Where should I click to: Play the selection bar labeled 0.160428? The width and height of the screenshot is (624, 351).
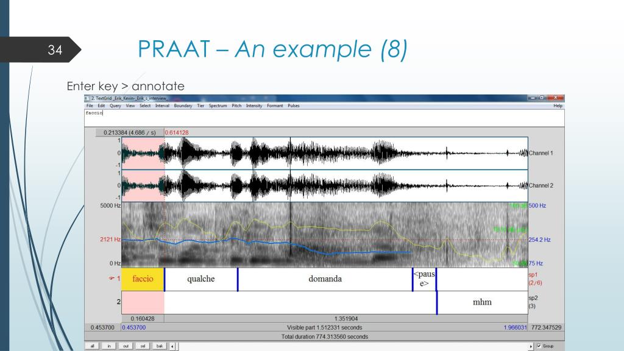click(143, 319)
